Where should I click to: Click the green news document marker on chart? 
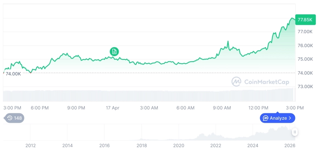point(114,51)
